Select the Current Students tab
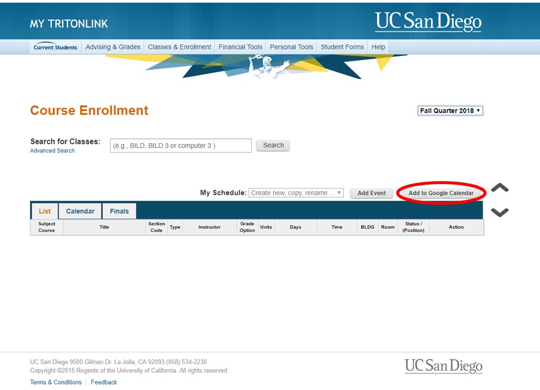This screenshot has height=390, width=540. click(x=55, y=48)
